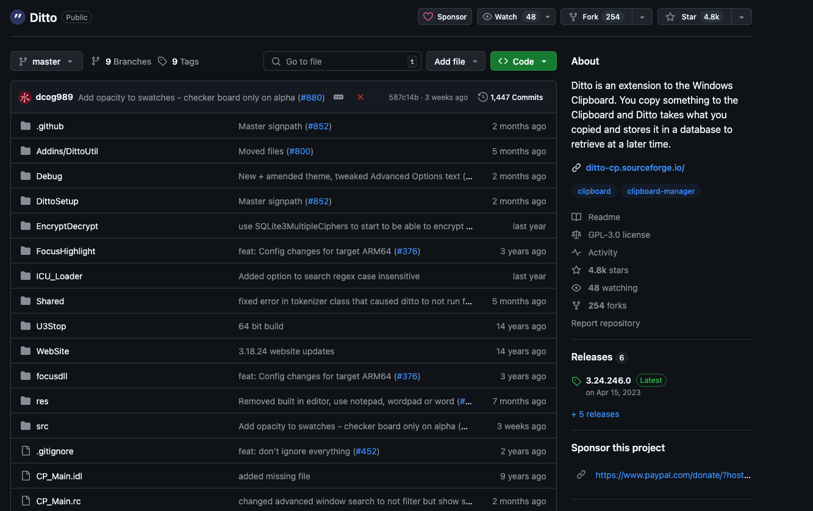Viewport: 813px width, 511px height.
Task: Open the ditto-cp.sourceforge.io website link
Action: (x=635, y=168)
